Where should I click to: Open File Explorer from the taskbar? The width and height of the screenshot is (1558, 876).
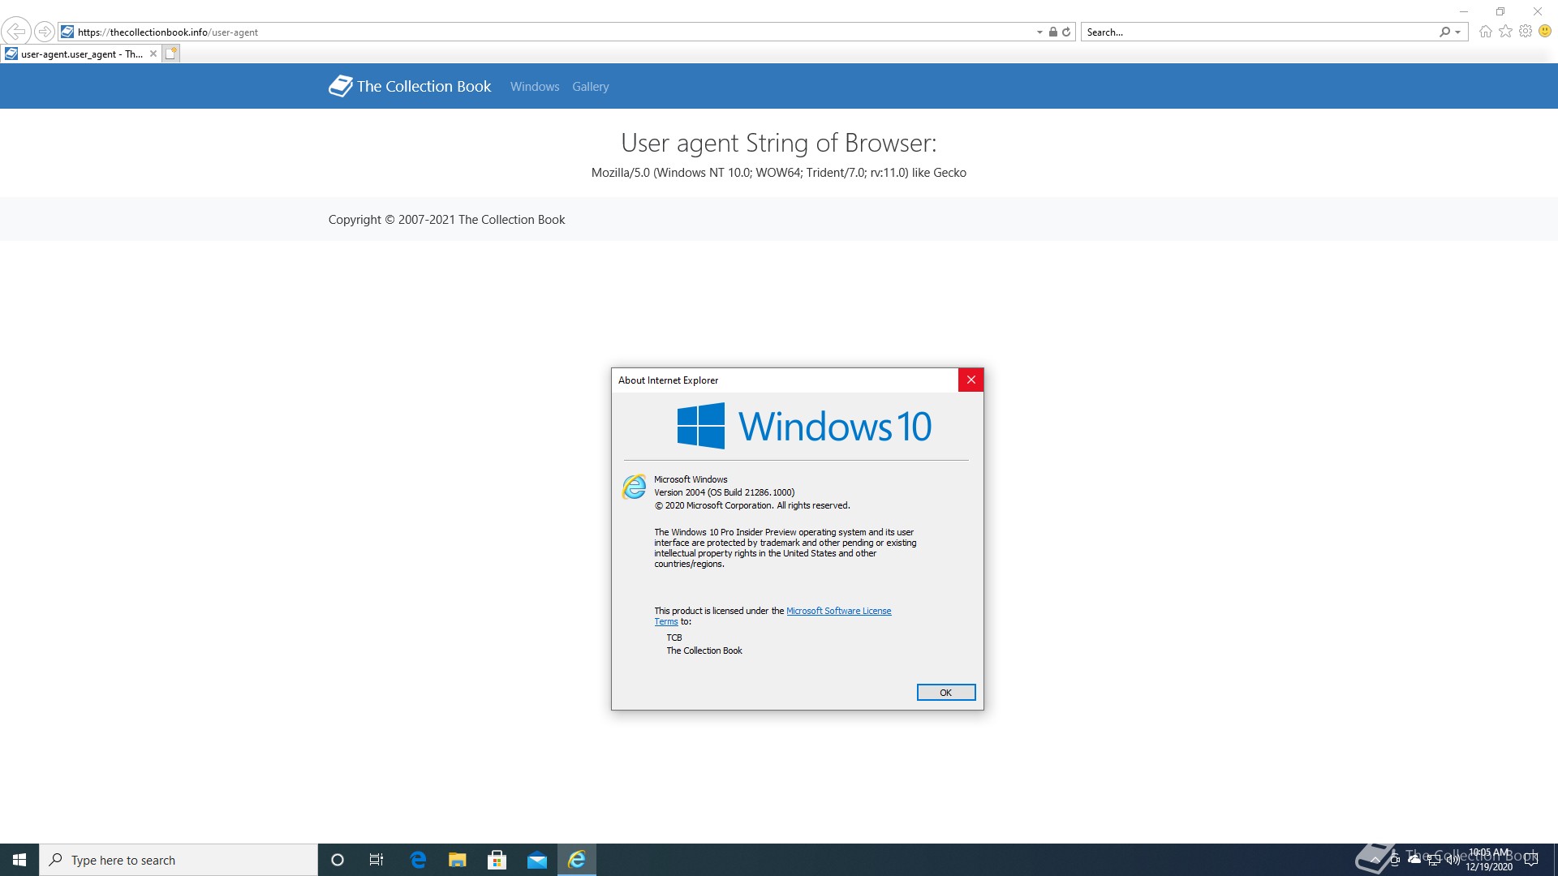(458, 860)
